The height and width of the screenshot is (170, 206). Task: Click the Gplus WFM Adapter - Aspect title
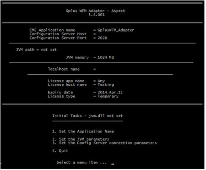tap(96, 11)
